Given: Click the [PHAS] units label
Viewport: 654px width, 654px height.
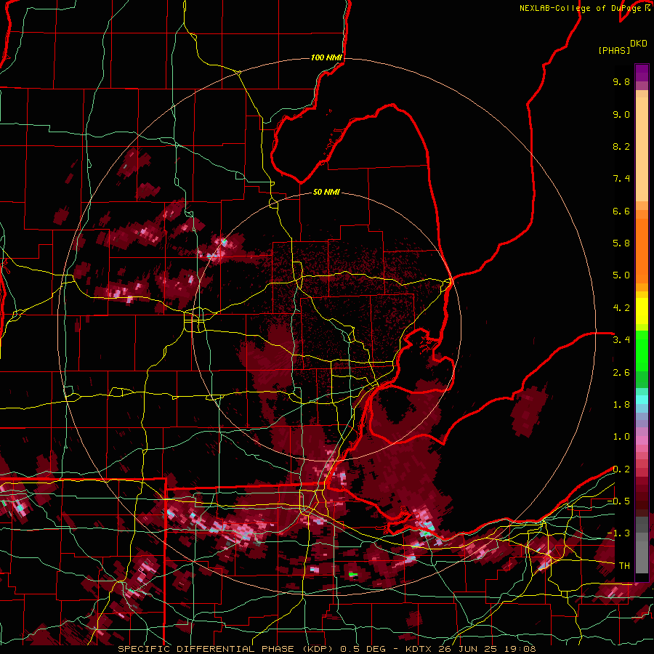Looking at the screenshot, I should coord(614,50).
